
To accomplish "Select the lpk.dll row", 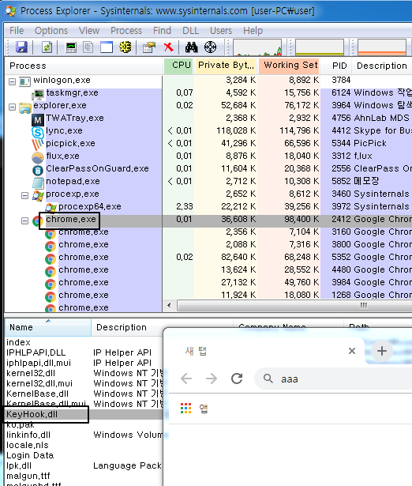I will tap(84, 465).
